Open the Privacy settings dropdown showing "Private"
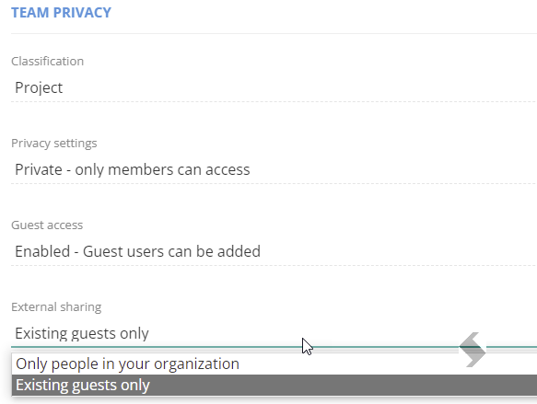Screen dimensions: 537x404 pos(274,169)
